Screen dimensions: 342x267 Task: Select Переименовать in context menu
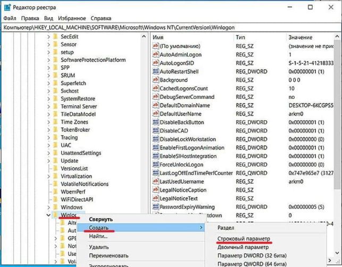coord(109,255)
